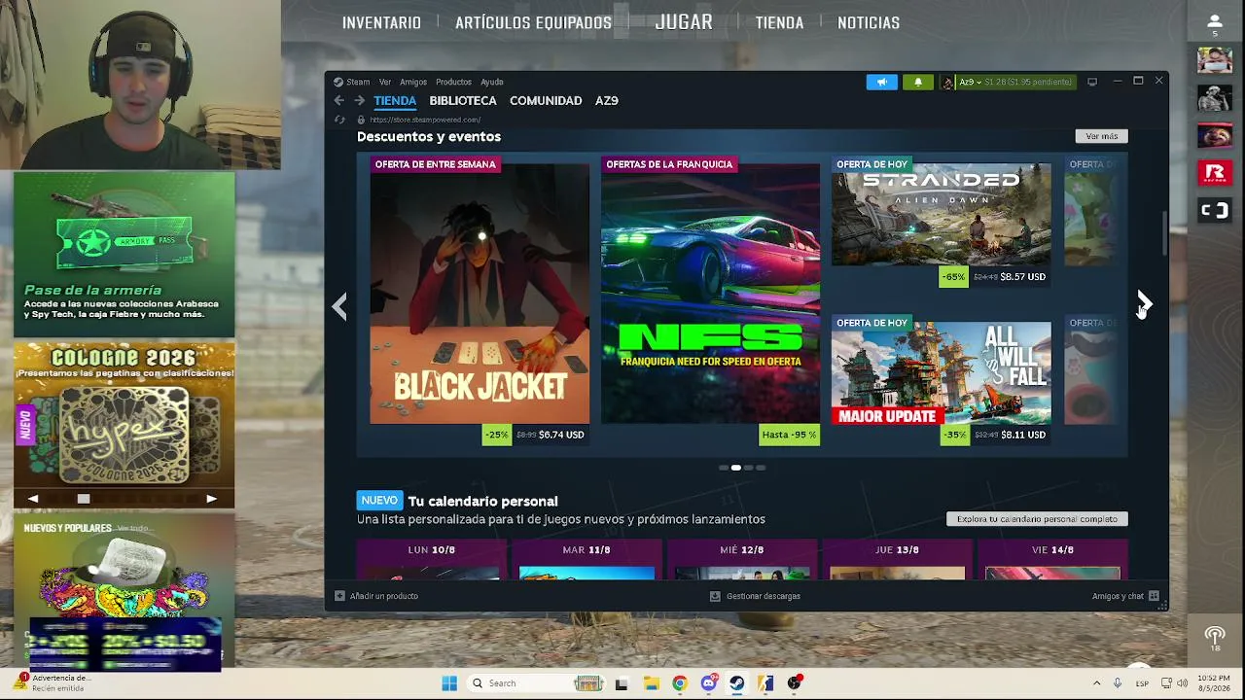Select the active second carousel page dot
Viewport: 1245px width, 700px height.
[x=736, y=468]
